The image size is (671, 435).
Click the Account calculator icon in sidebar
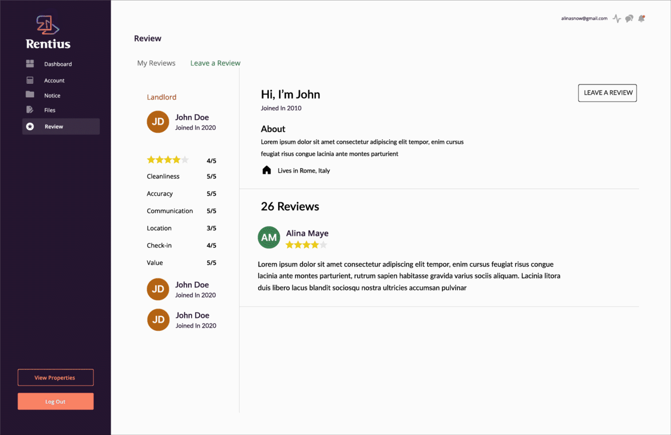(x=30, y=80)
